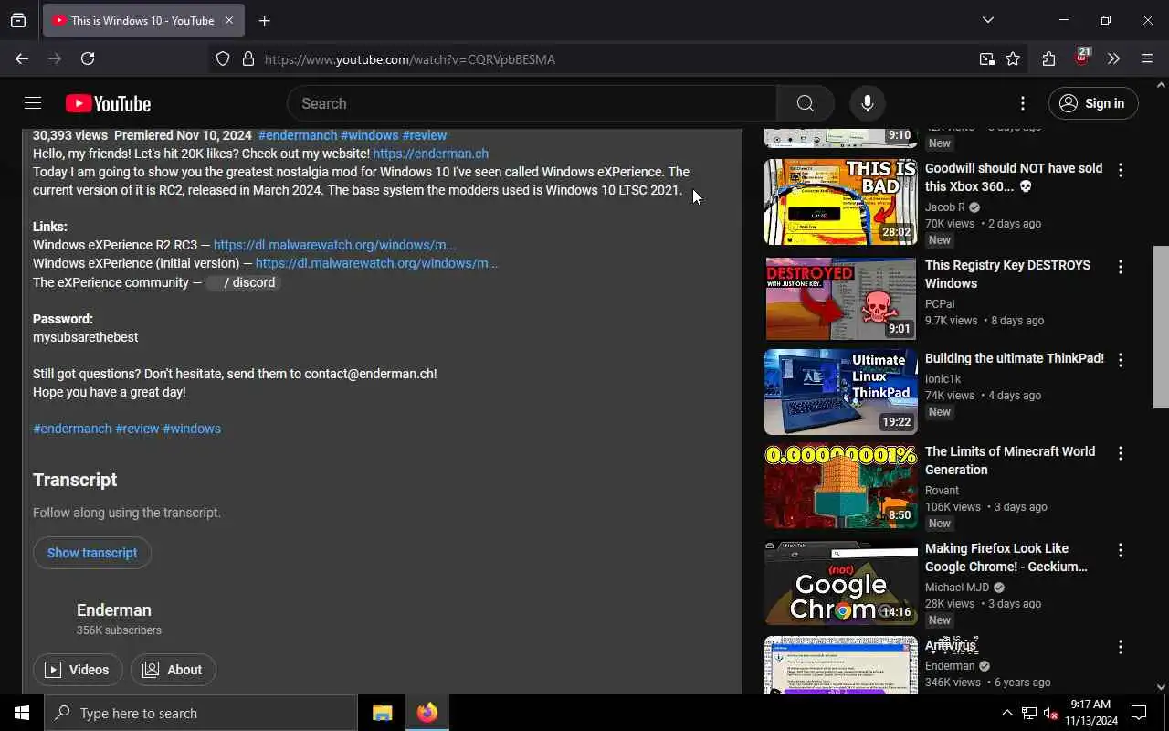
Task: Open the eXPerience community discord link
Action: [242, 282]
